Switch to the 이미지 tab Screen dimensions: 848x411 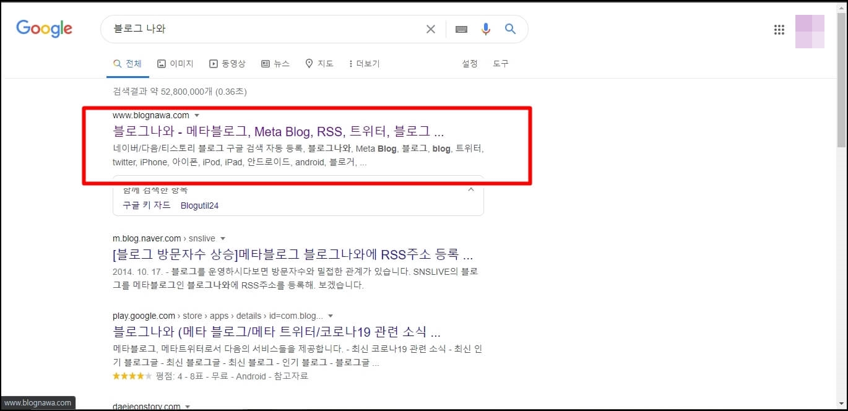[175, 64]
